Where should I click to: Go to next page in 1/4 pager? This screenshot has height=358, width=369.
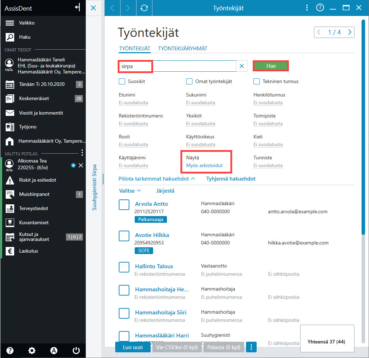point(350,32)
